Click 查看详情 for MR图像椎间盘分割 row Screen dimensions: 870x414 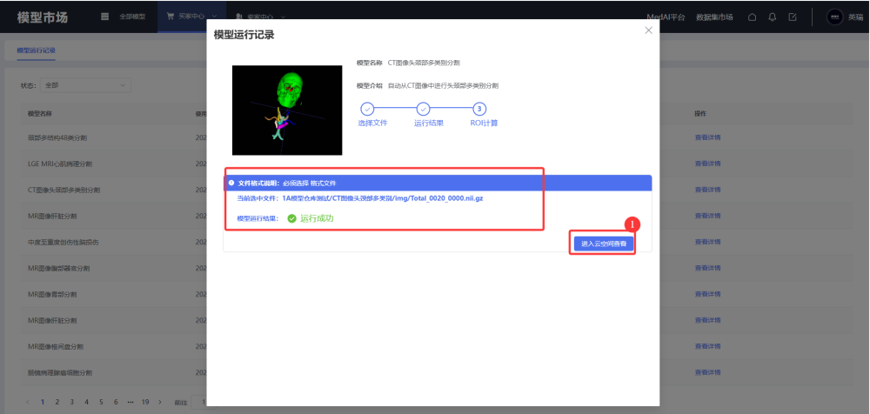click(x=707, y=346)
